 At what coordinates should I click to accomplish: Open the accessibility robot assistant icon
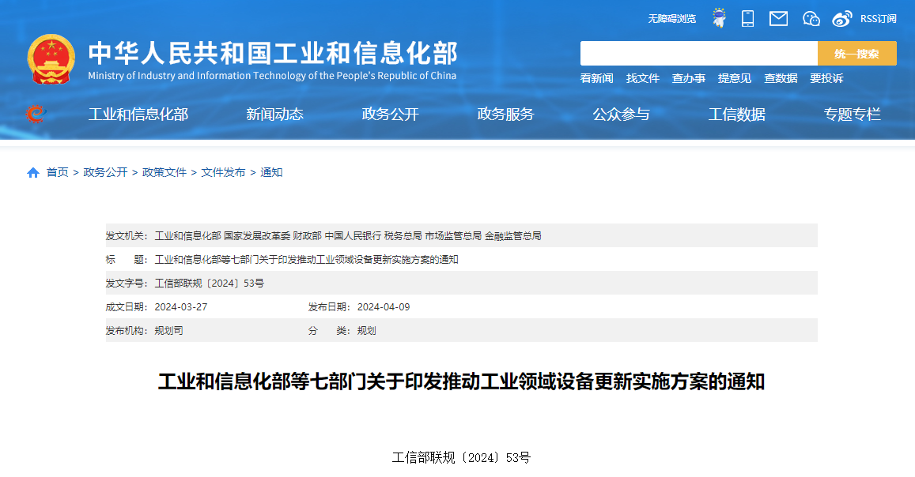[720, 18]
